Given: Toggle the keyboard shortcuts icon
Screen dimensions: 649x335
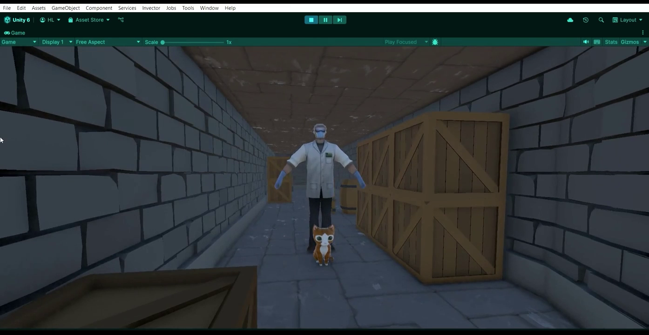Looking at the screenshot, I should pos(597,42).
